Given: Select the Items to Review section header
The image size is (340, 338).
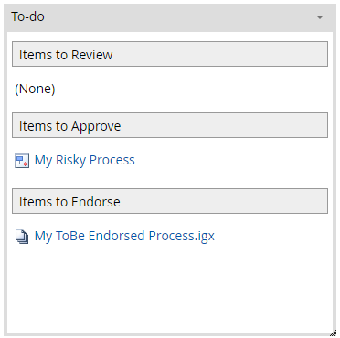Looking at the screenshot, I should 170,54.
